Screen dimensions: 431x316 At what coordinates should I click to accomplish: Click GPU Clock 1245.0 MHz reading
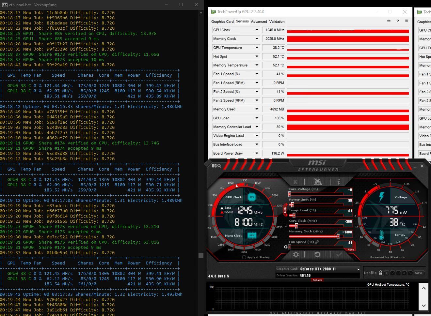[274, 30]
